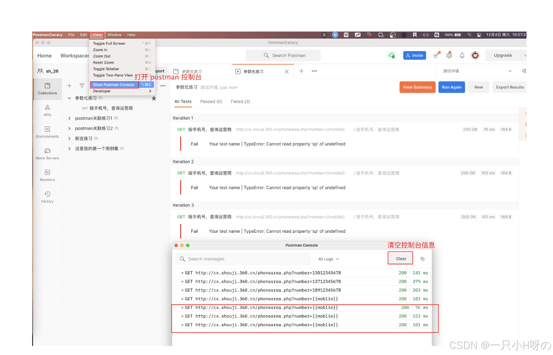This screenshot has width=553, height=355.
Task: Click the battery icon in macOS menu bar
Action: click(458, 35)
